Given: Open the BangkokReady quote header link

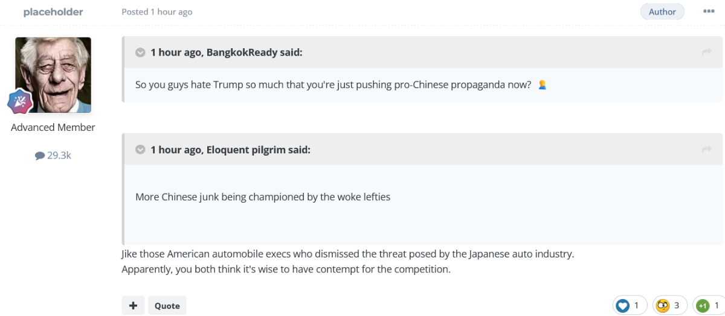Looking at the screenshot, I should coord(227,52).
